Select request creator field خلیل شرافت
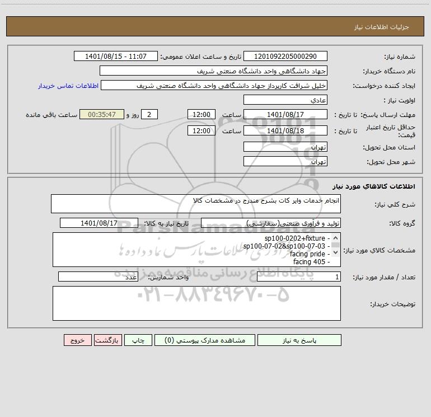Viewport: 431px width, 417px height. tap(214, 85)
